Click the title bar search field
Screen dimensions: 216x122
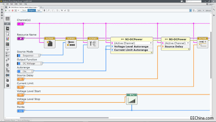pos(194,1)
